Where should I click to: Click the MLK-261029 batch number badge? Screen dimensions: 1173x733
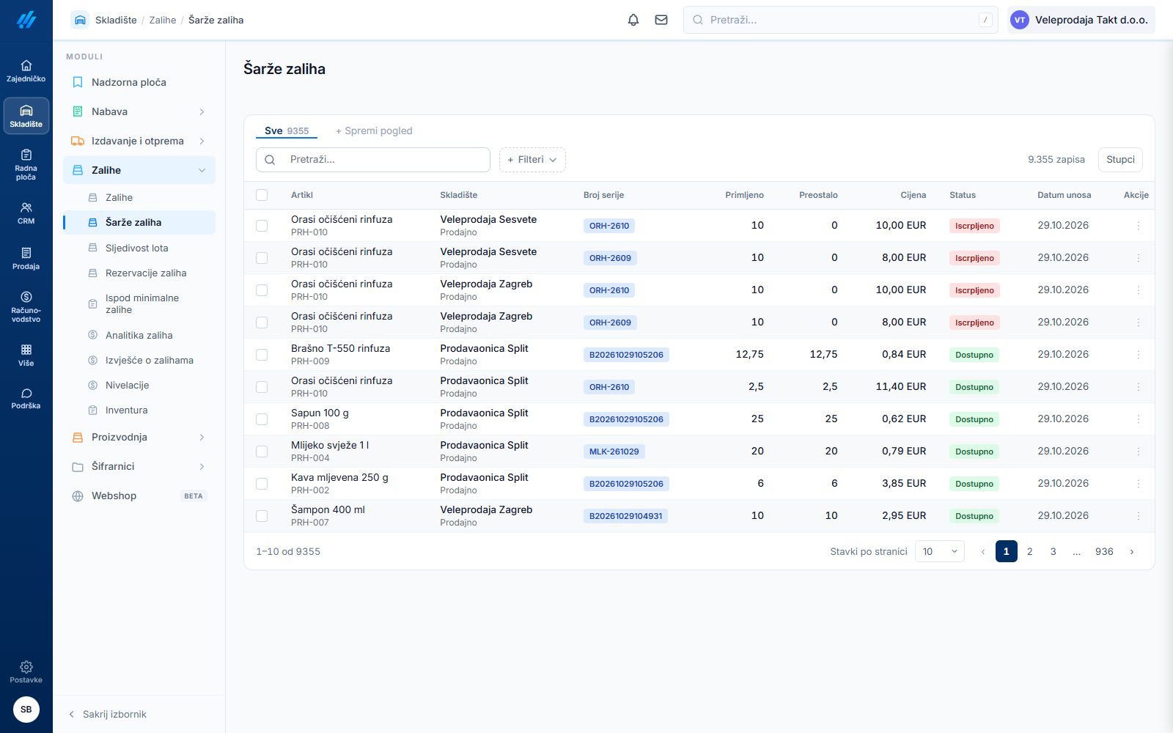614,452
